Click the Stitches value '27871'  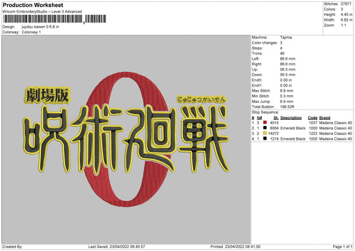(x=346, y=4)
